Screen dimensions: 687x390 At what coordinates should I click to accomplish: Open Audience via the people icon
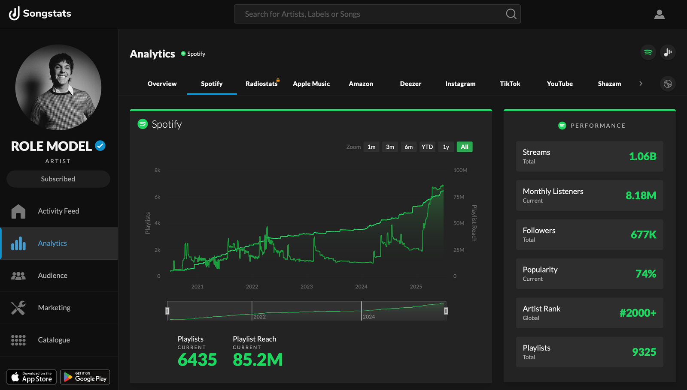[18, 275]
